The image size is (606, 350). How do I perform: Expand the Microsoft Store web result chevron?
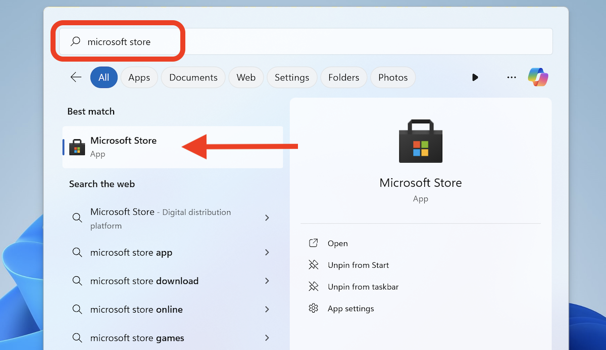coord(267,218)
